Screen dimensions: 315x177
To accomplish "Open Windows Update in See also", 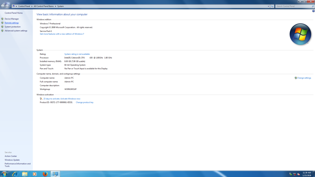I will pyautogui.click(x=12, y=160).
